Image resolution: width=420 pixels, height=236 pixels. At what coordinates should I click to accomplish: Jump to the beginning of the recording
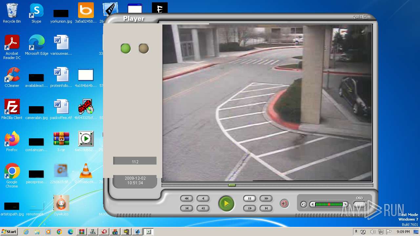tap(186, 208)
